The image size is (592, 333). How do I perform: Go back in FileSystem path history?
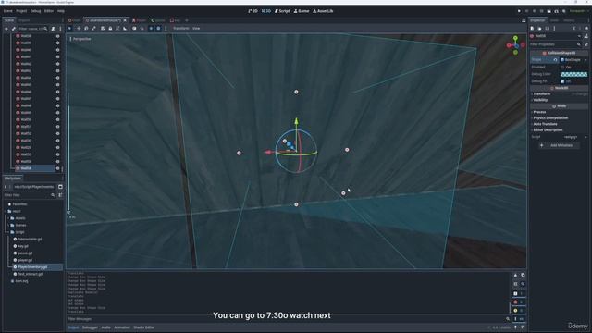point(6,187)
